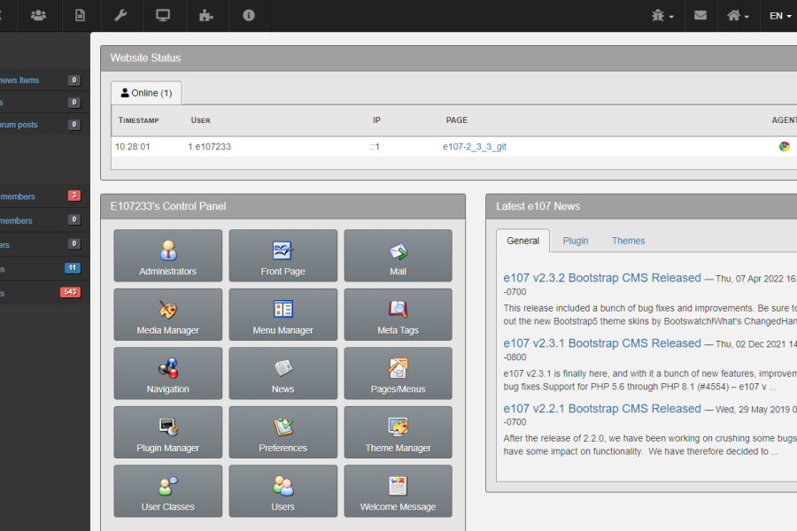Expand the home icon dropdown
Viewport: 797px width, 531px height.
click(738, 16)
